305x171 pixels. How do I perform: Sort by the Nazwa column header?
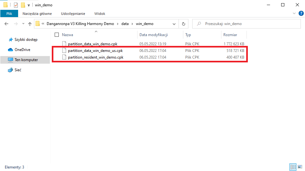click(67, 35)
